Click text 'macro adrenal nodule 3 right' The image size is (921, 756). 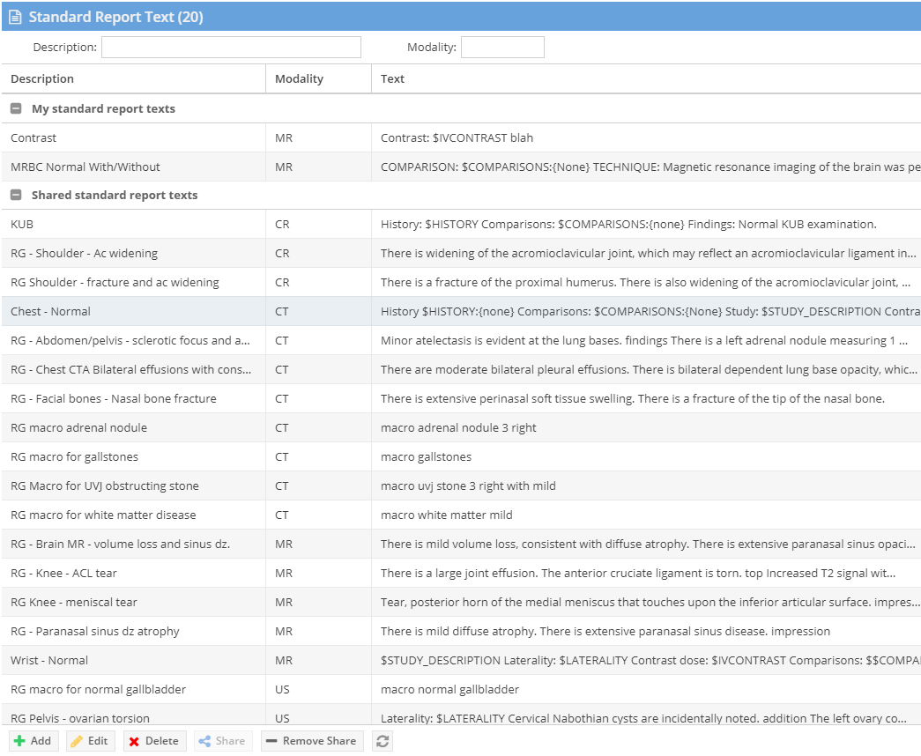(x=458, y=427)
